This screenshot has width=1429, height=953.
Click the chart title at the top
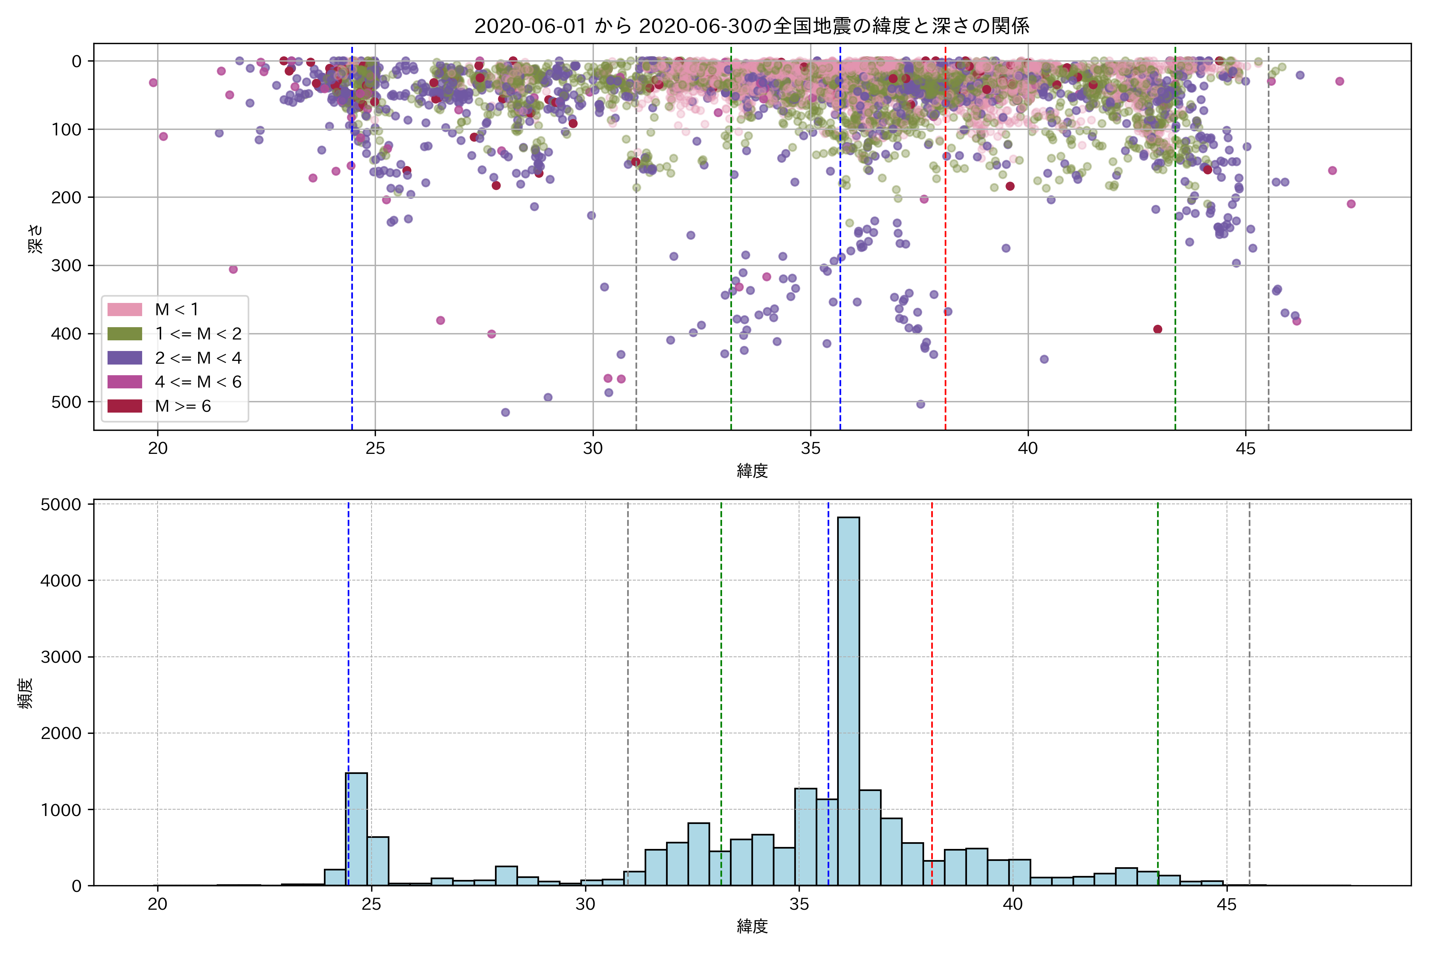[751, 26]
